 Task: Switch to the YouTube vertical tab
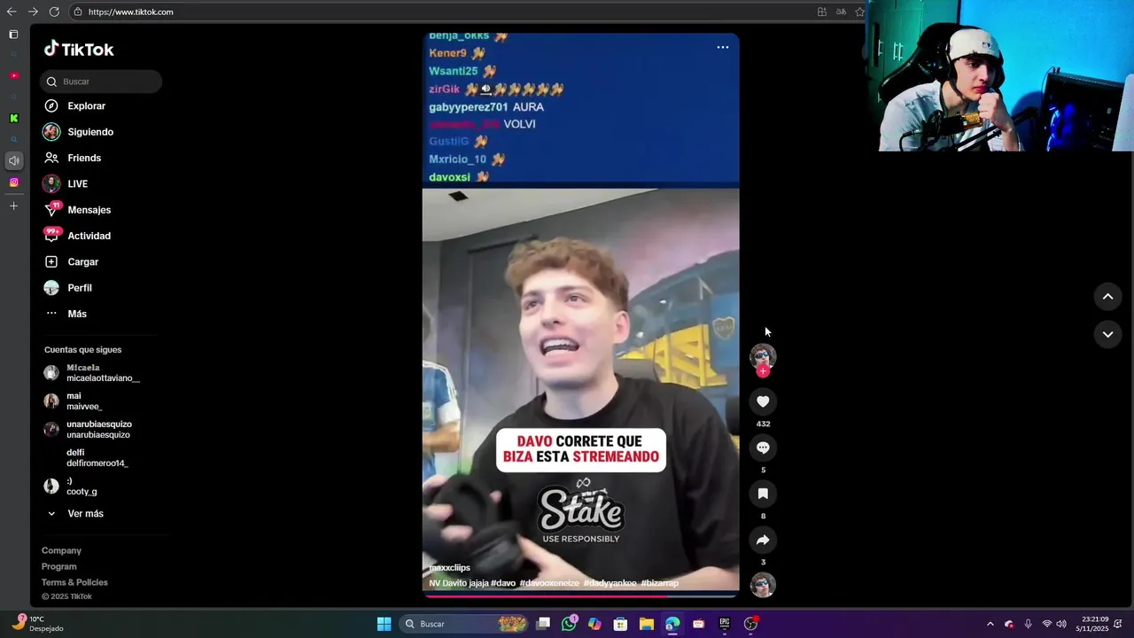[x=13, y=75]
